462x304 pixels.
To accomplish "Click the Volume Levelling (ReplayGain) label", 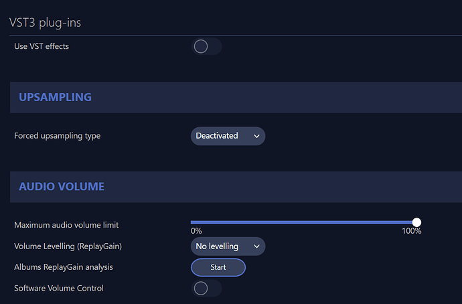I will coord(68,246).
